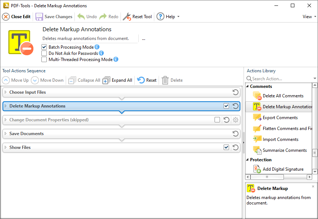Reset the Choose Input Files action
Viewport: 318px width, 219px height.
click(x=235, y=92)
